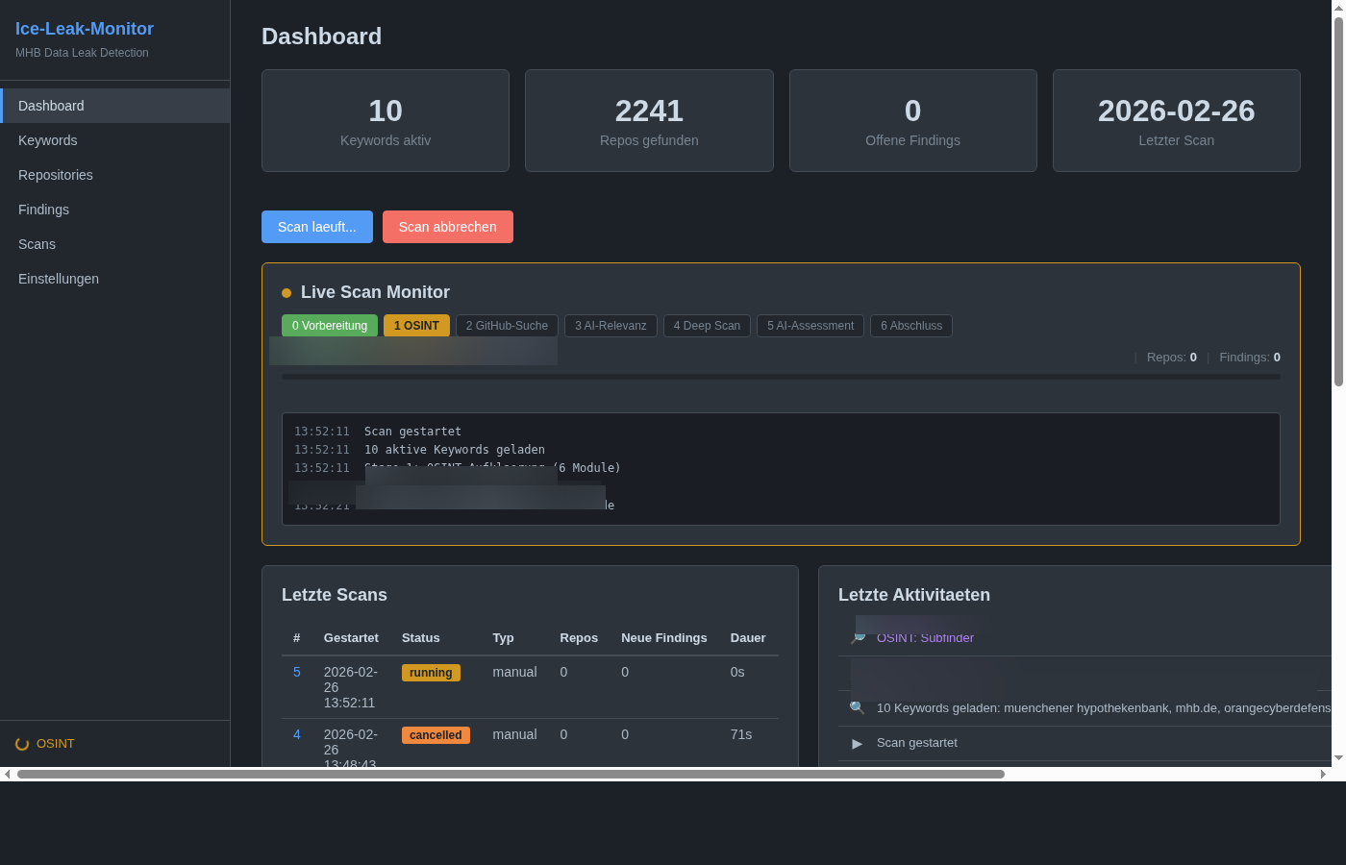This screenshot has height=865, width=1346.
Task: Click the horizontal scrollbar left arrow
Action: point(8,774)
